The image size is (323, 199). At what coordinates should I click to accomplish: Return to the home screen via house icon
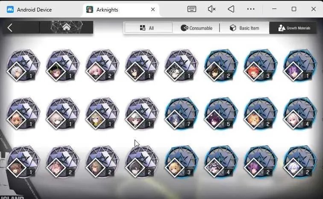pyautogui.click(x=66, y=27)
